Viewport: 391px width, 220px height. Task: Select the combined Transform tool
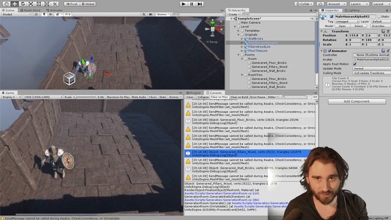coord(46,4)
